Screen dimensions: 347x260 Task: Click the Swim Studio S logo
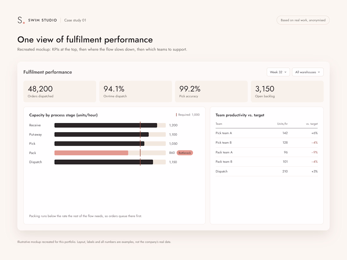[x=21, y=20]
